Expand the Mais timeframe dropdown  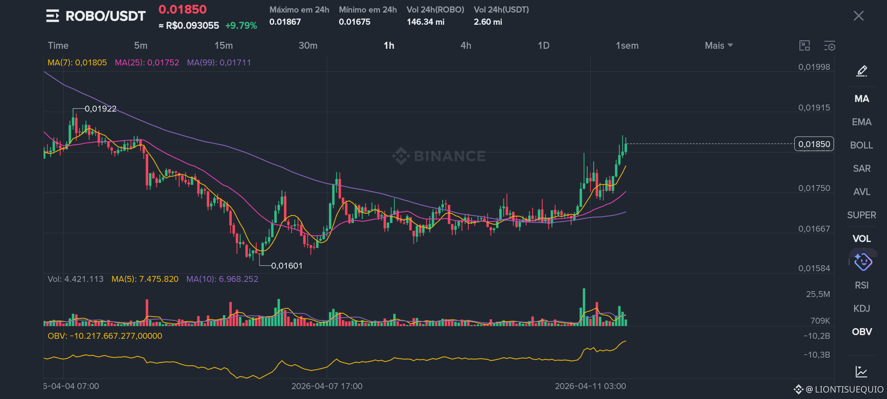(x=719, y=45)
